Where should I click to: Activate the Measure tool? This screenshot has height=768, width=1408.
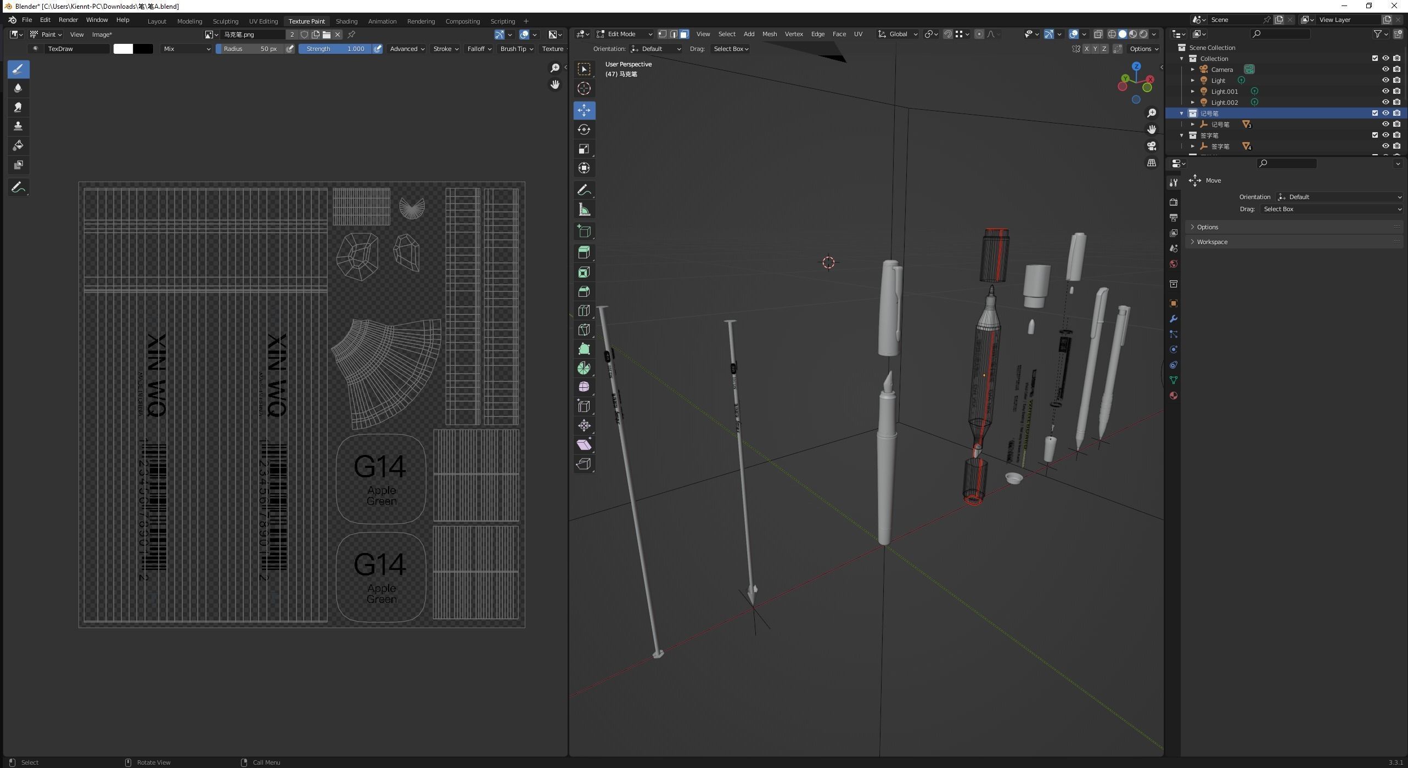(584, 209)
